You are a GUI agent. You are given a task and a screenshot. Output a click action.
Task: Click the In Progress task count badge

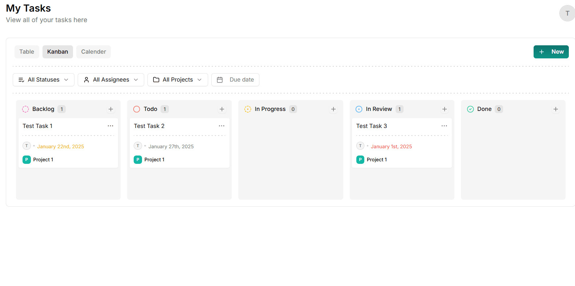[293, 109]
